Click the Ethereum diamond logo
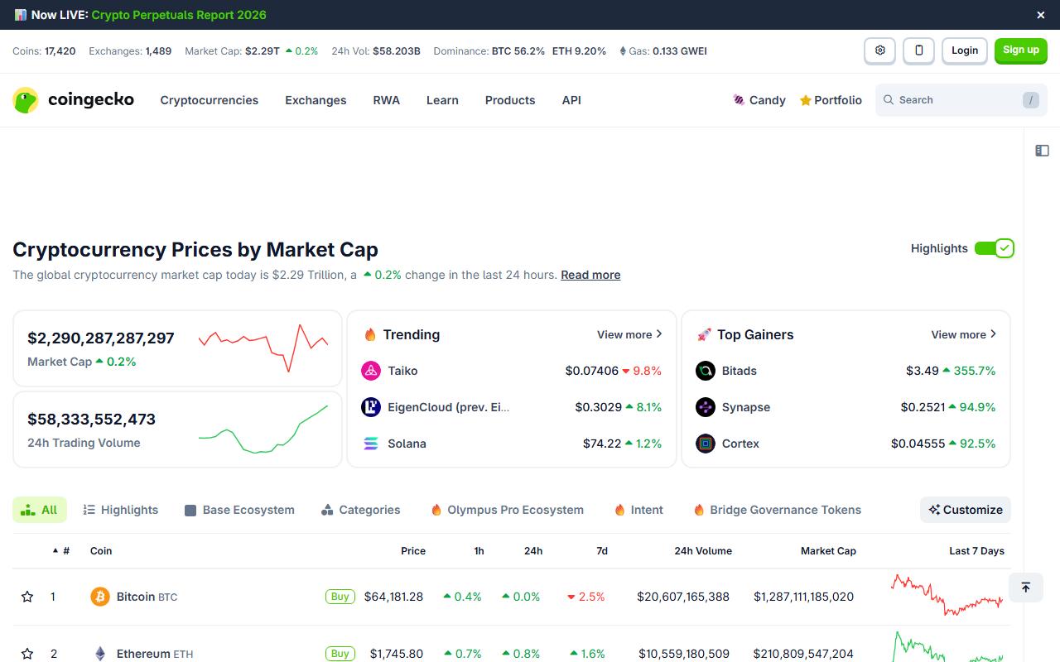 pyautogui.click(x=99, y=654)
